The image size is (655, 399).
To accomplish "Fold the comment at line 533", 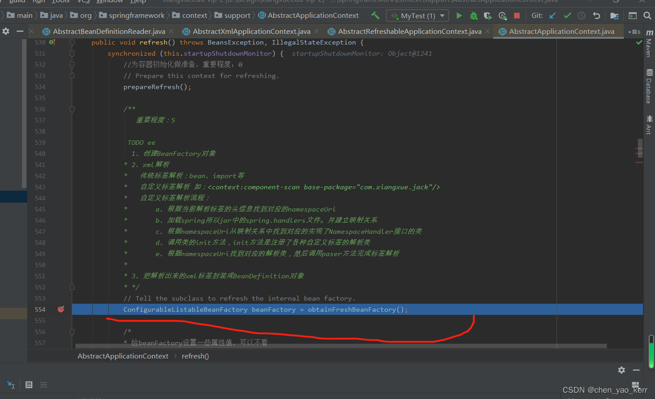I will click(x=72, y=76).
